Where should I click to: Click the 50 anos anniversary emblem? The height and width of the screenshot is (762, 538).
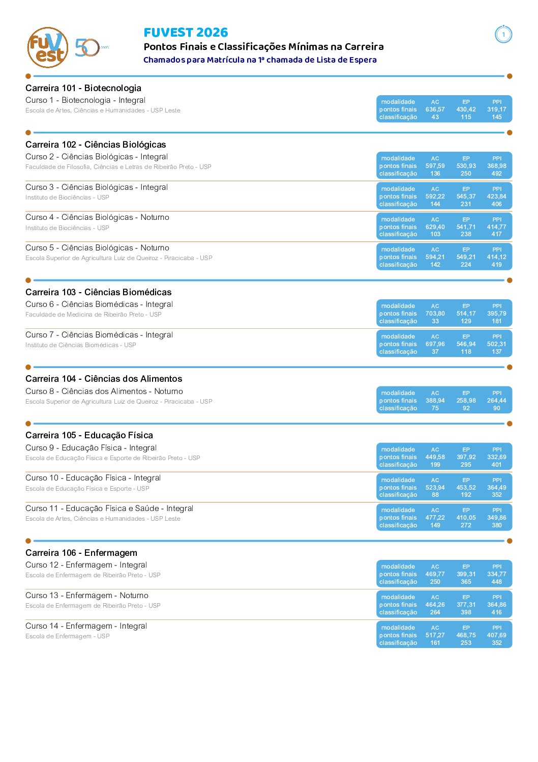point(92,47)
